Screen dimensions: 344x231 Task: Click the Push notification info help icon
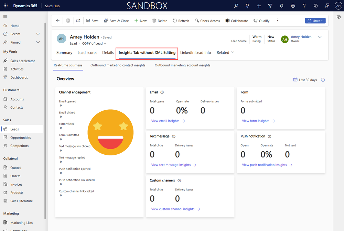270,136
